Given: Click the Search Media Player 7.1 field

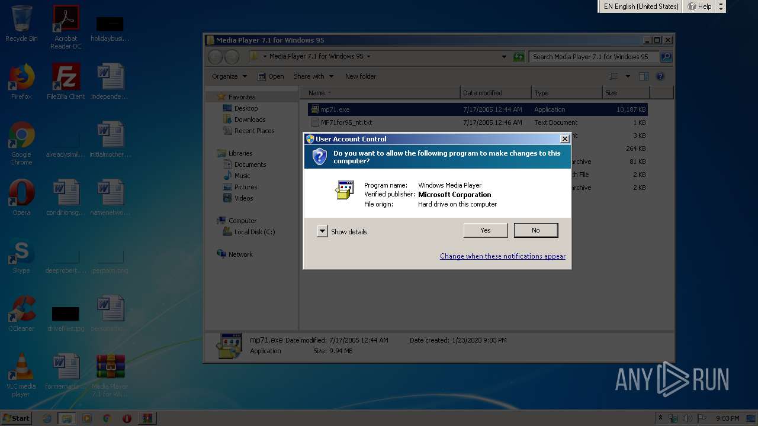Looking at the screenshot, I should 594,57.
